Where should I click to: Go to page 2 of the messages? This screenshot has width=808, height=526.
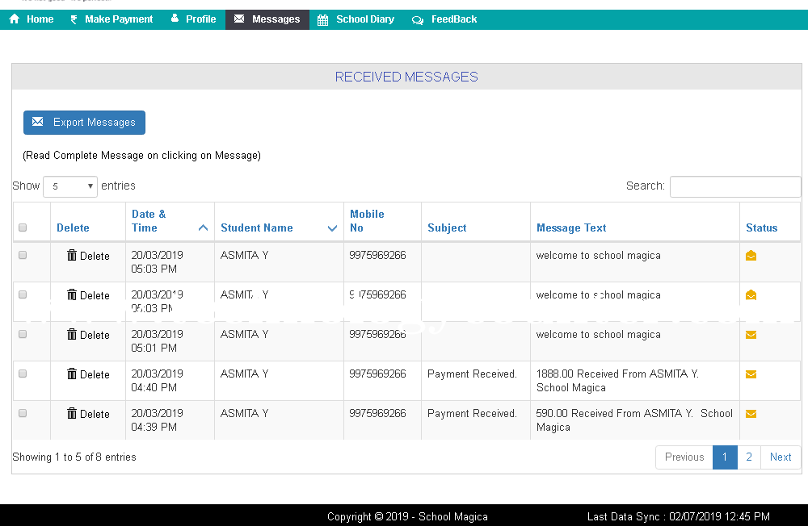click(749, 457)
